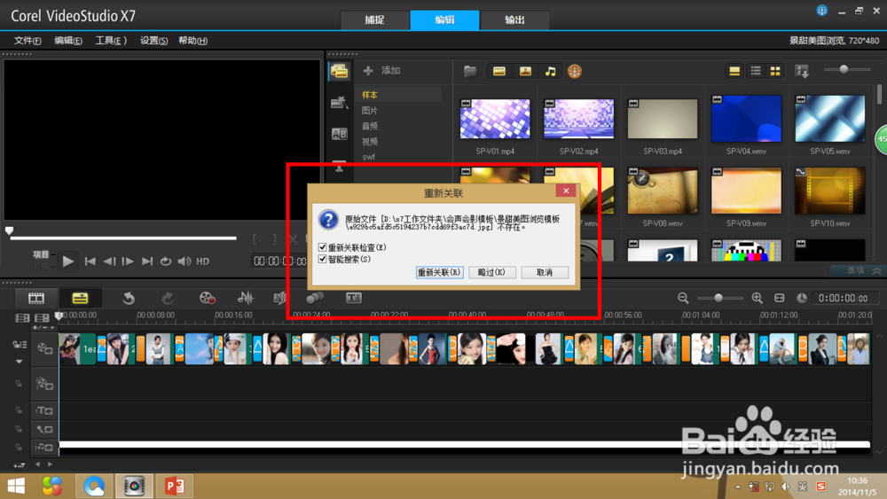Click the 取消 cancel button
887x499 pixels.
coord(545,272)
